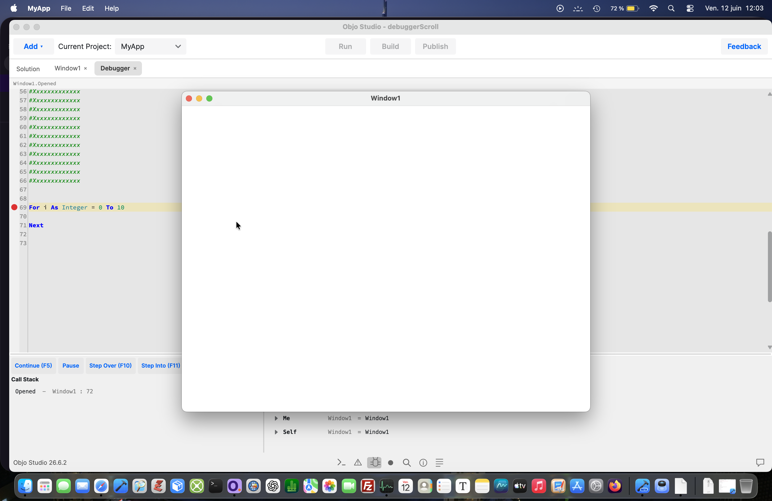Open the MyApp application menu
Screen dimensions: 772x501
click(39, 8)
